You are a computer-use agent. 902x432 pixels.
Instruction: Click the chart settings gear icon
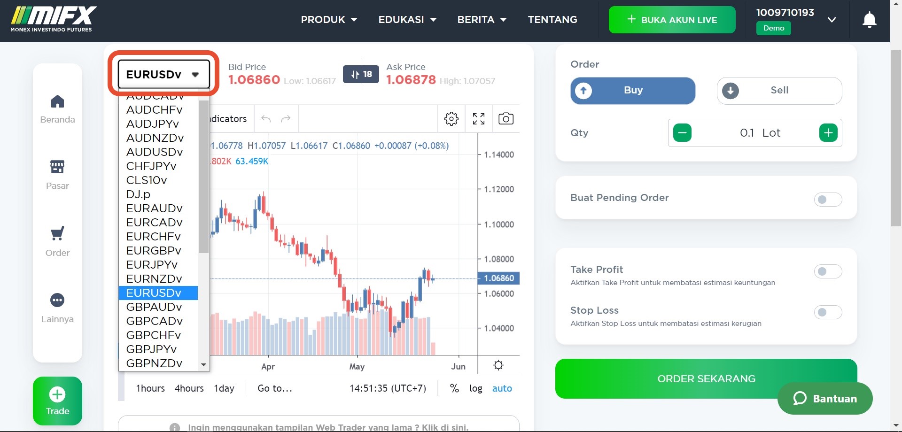tap(451, 119)
